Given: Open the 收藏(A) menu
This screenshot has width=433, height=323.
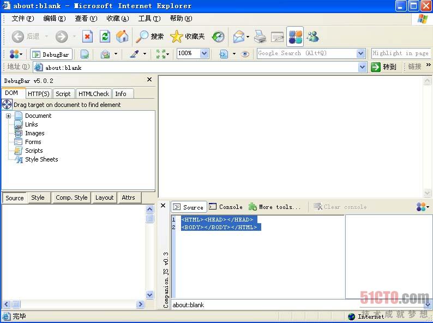Looking at the screenshot, I should click(118, 19).
